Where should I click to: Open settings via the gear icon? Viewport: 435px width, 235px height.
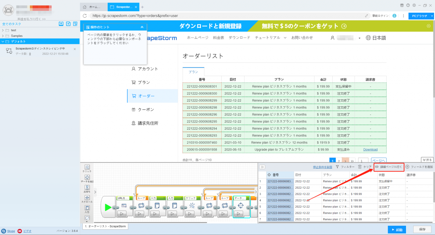click(x=414, y=5)
